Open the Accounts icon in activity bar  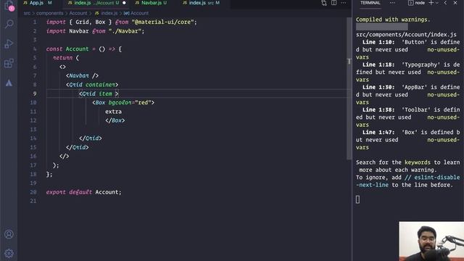point(9,234)
